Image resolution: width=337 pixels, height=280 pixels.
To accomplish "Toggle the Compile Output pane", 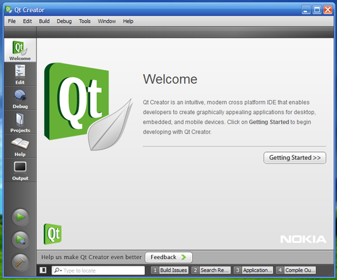I will tap(296, 270).
